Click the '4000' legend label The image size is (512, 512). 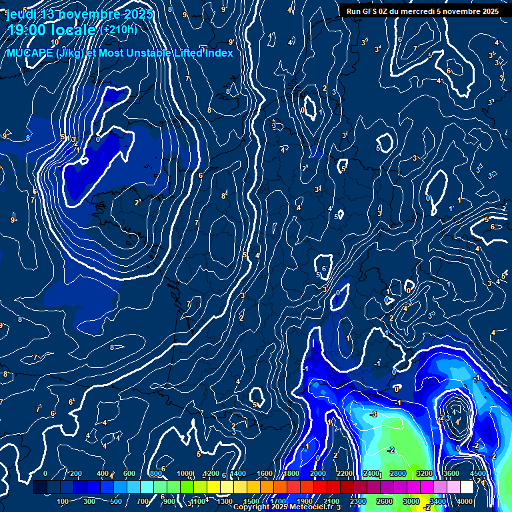[x=464, y=501]
